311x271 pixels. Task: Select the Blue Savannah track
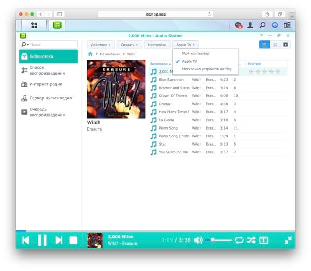(x=218, y=80)
